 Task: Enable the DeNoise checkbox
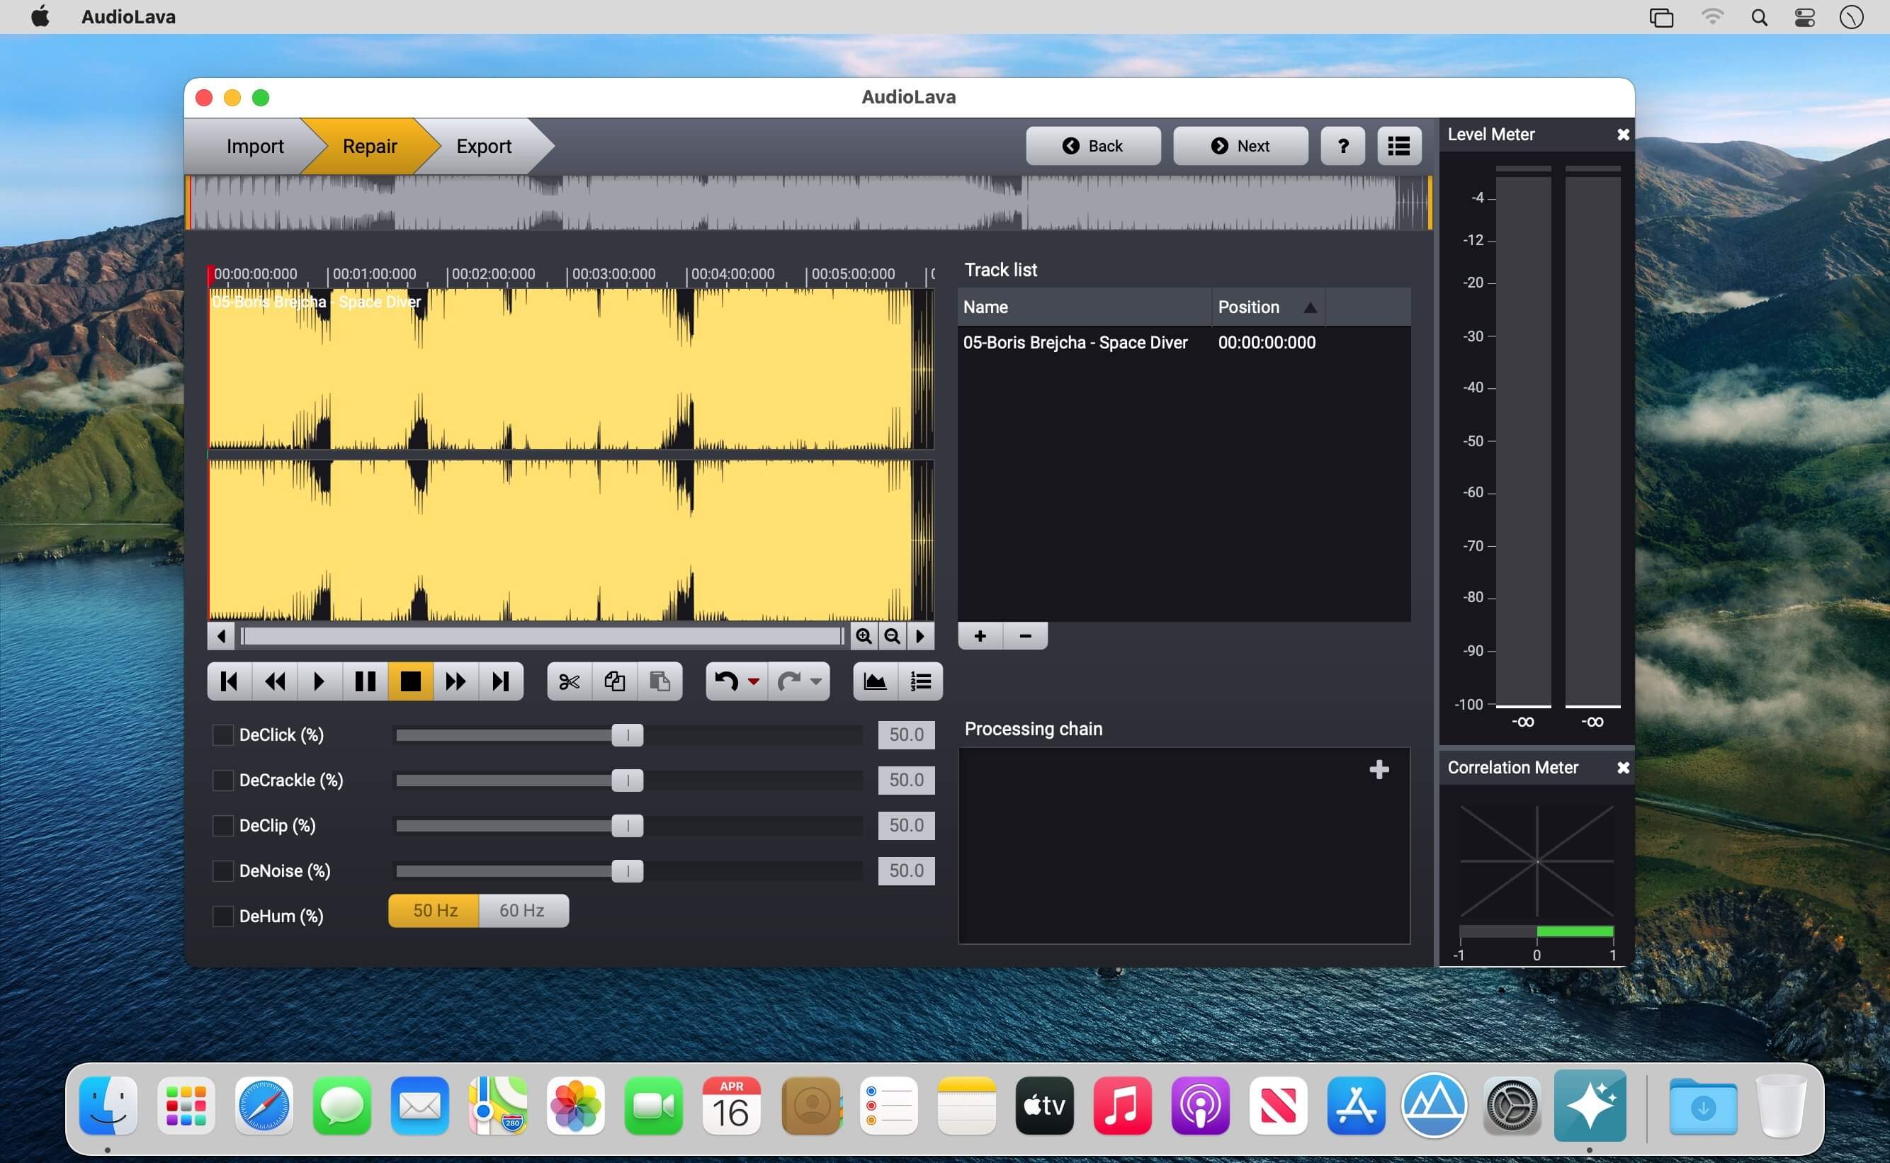point(222,869)
